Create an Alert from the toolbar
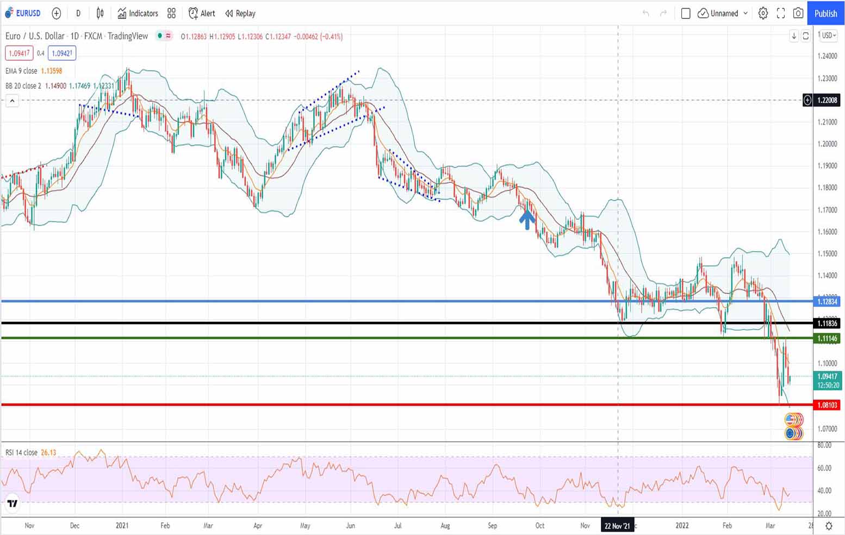The width and height of the screenshot is (845, 535). (x=202, y=14)
